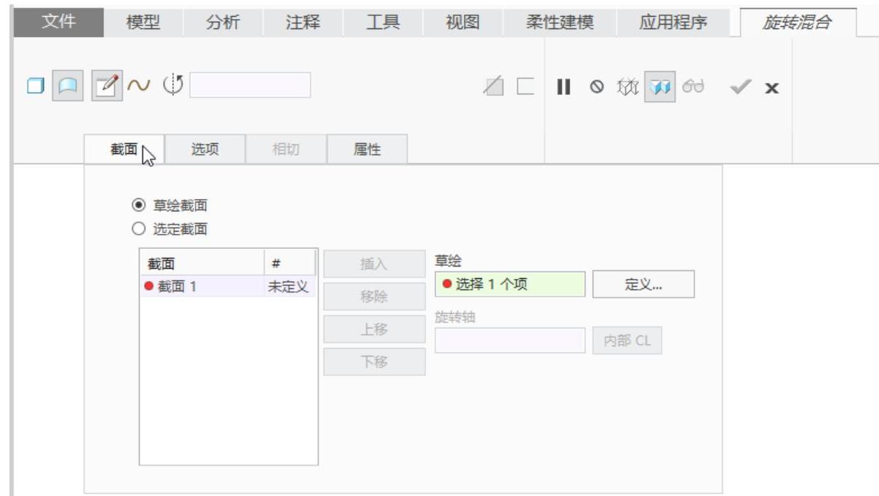Toggle the unattached preview mode icon
The image size is (879, 496).
627,87
